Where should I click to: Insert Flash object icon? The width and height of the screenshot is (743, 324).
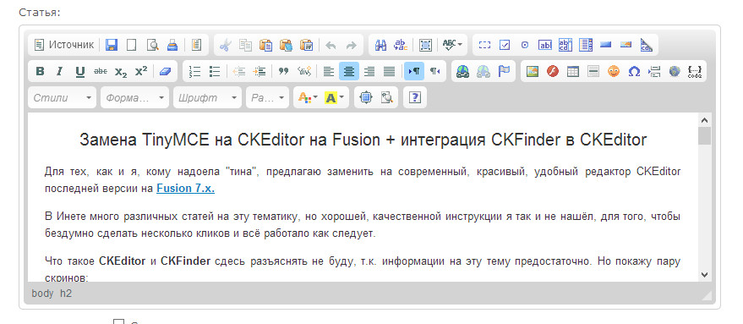point(553,71)
